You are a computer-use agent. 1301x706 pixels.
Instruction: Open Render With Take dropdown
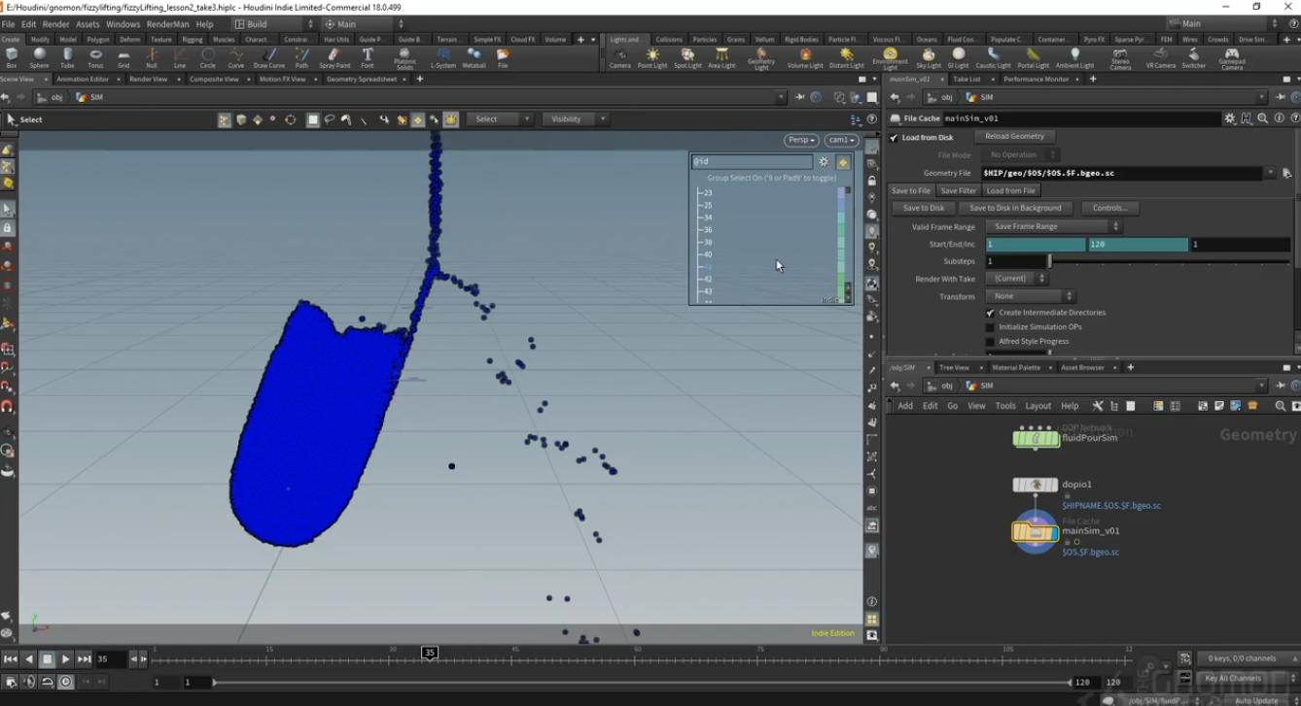pyautogui.click(x=1016, y=279)
